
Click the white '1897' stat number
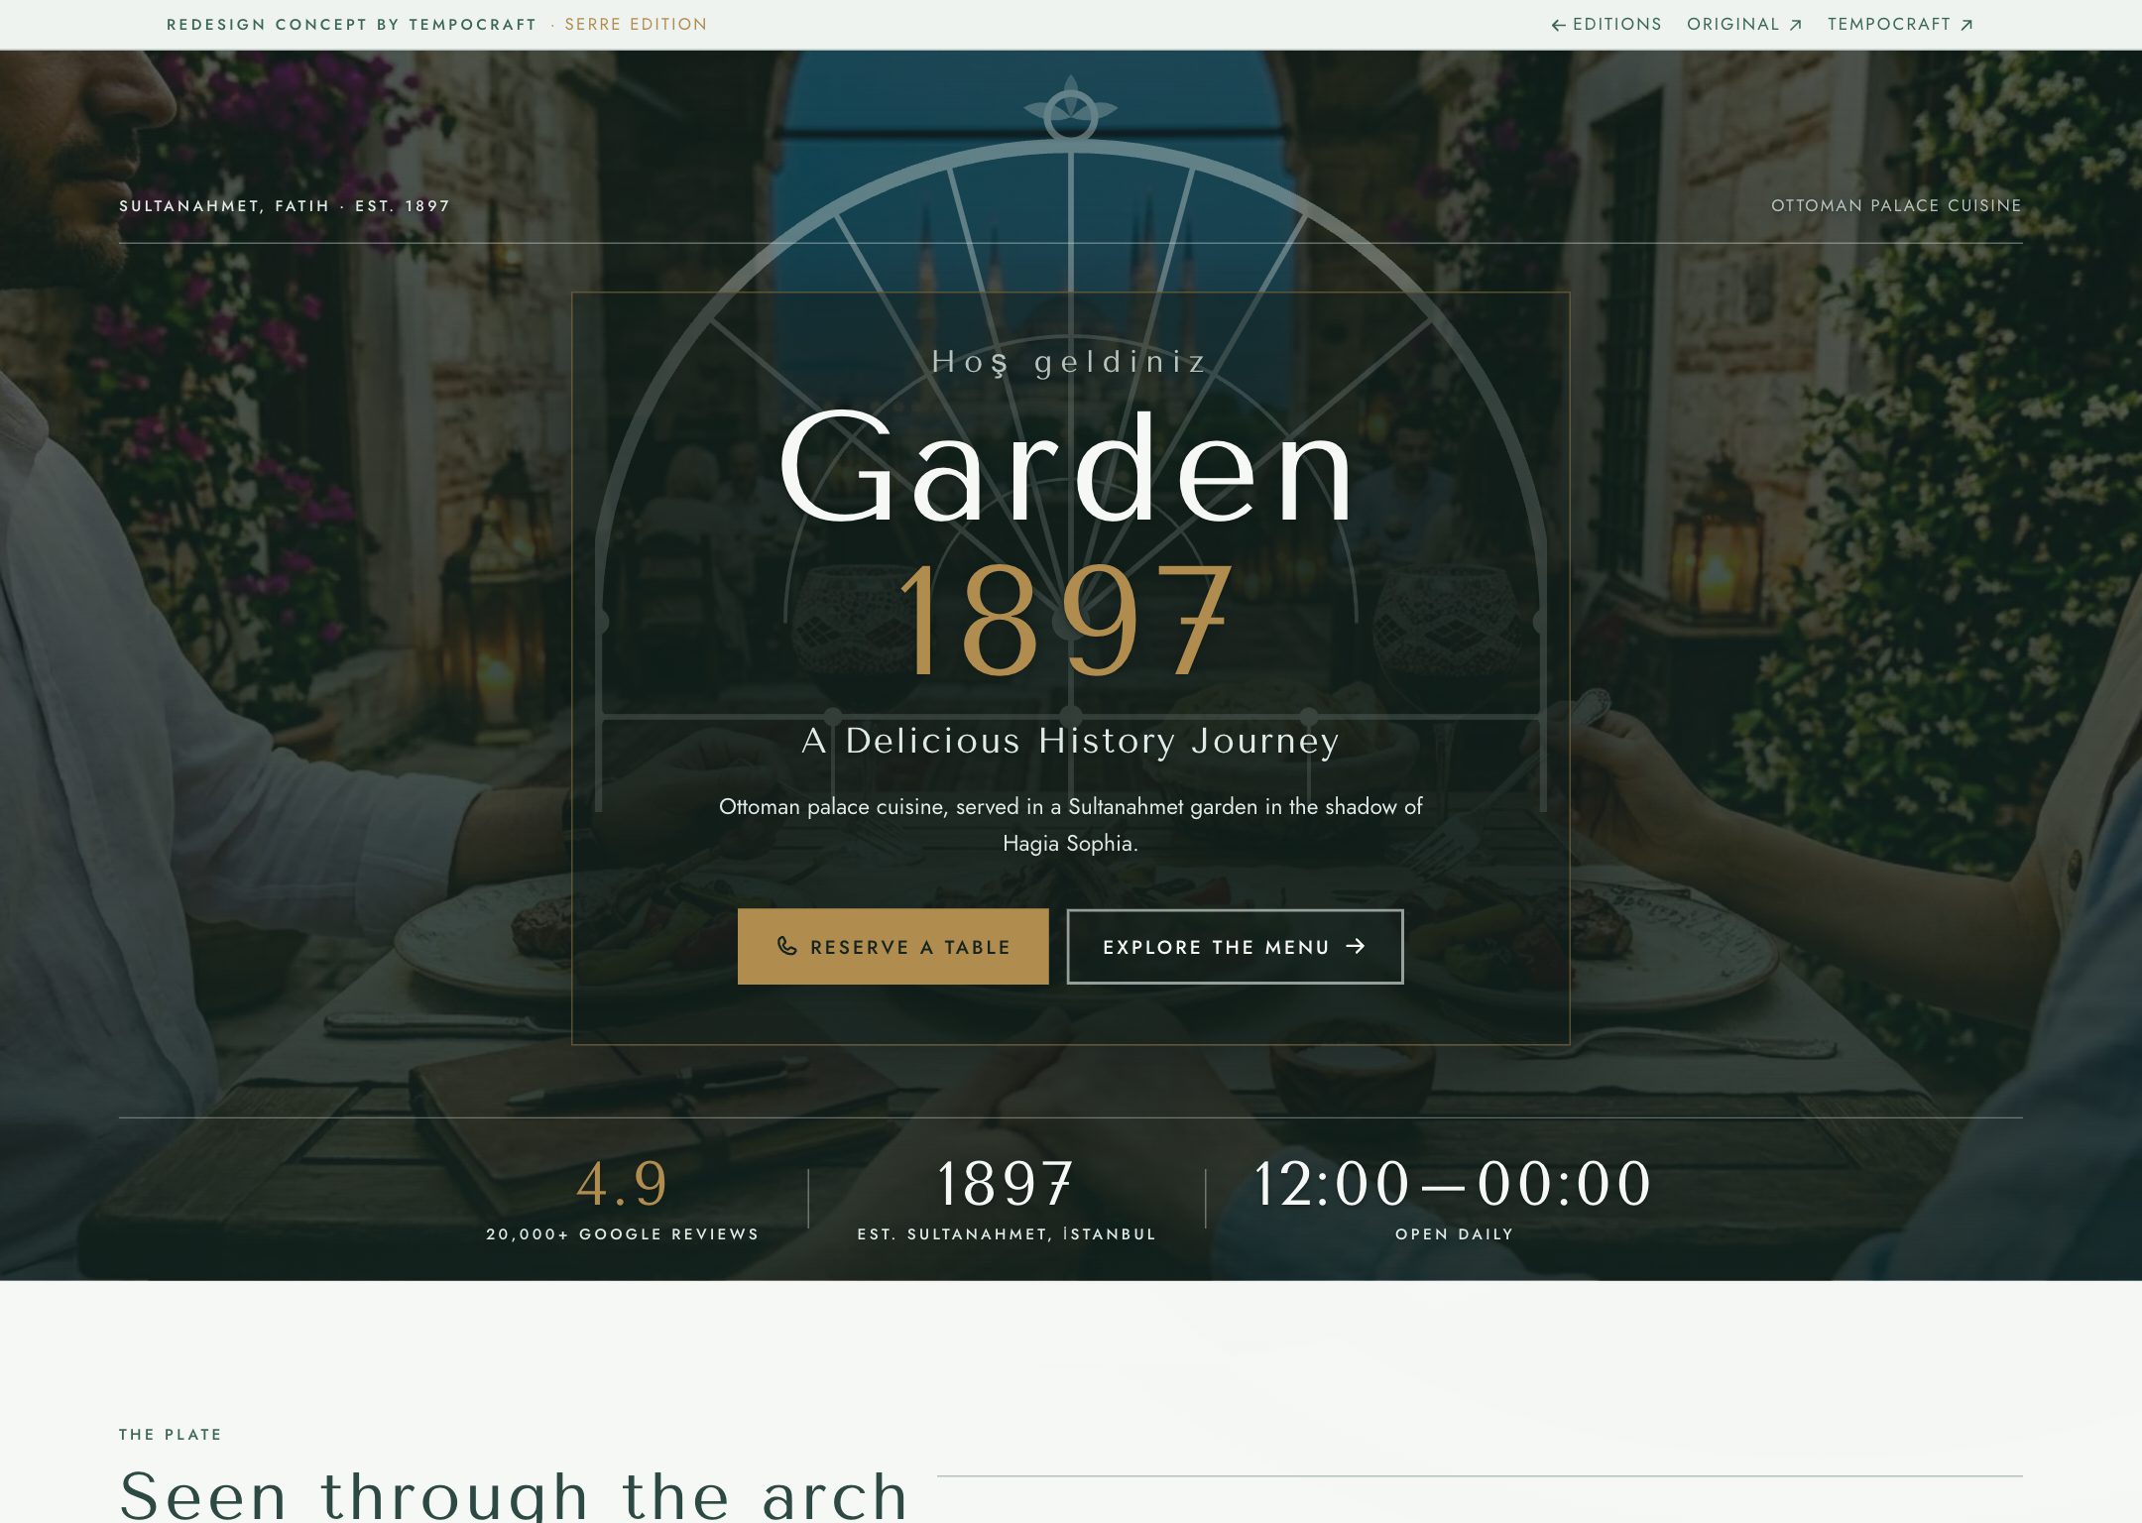(1005, 1183)
